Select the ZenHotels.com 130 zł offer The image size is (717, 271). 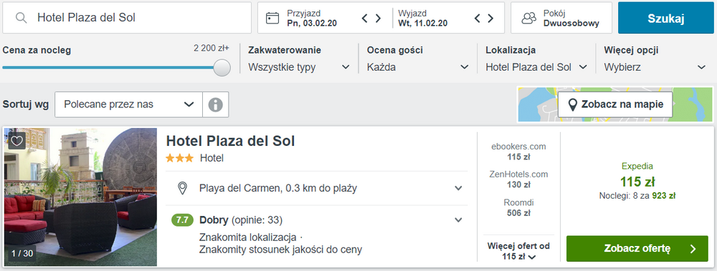coord(518,179)
